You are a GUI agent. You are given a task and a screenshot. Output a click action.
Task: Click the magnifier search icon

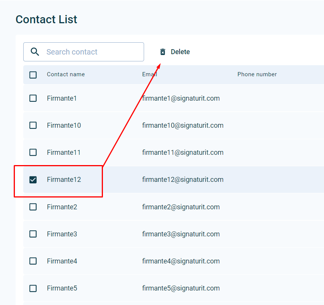coord(35,52)
